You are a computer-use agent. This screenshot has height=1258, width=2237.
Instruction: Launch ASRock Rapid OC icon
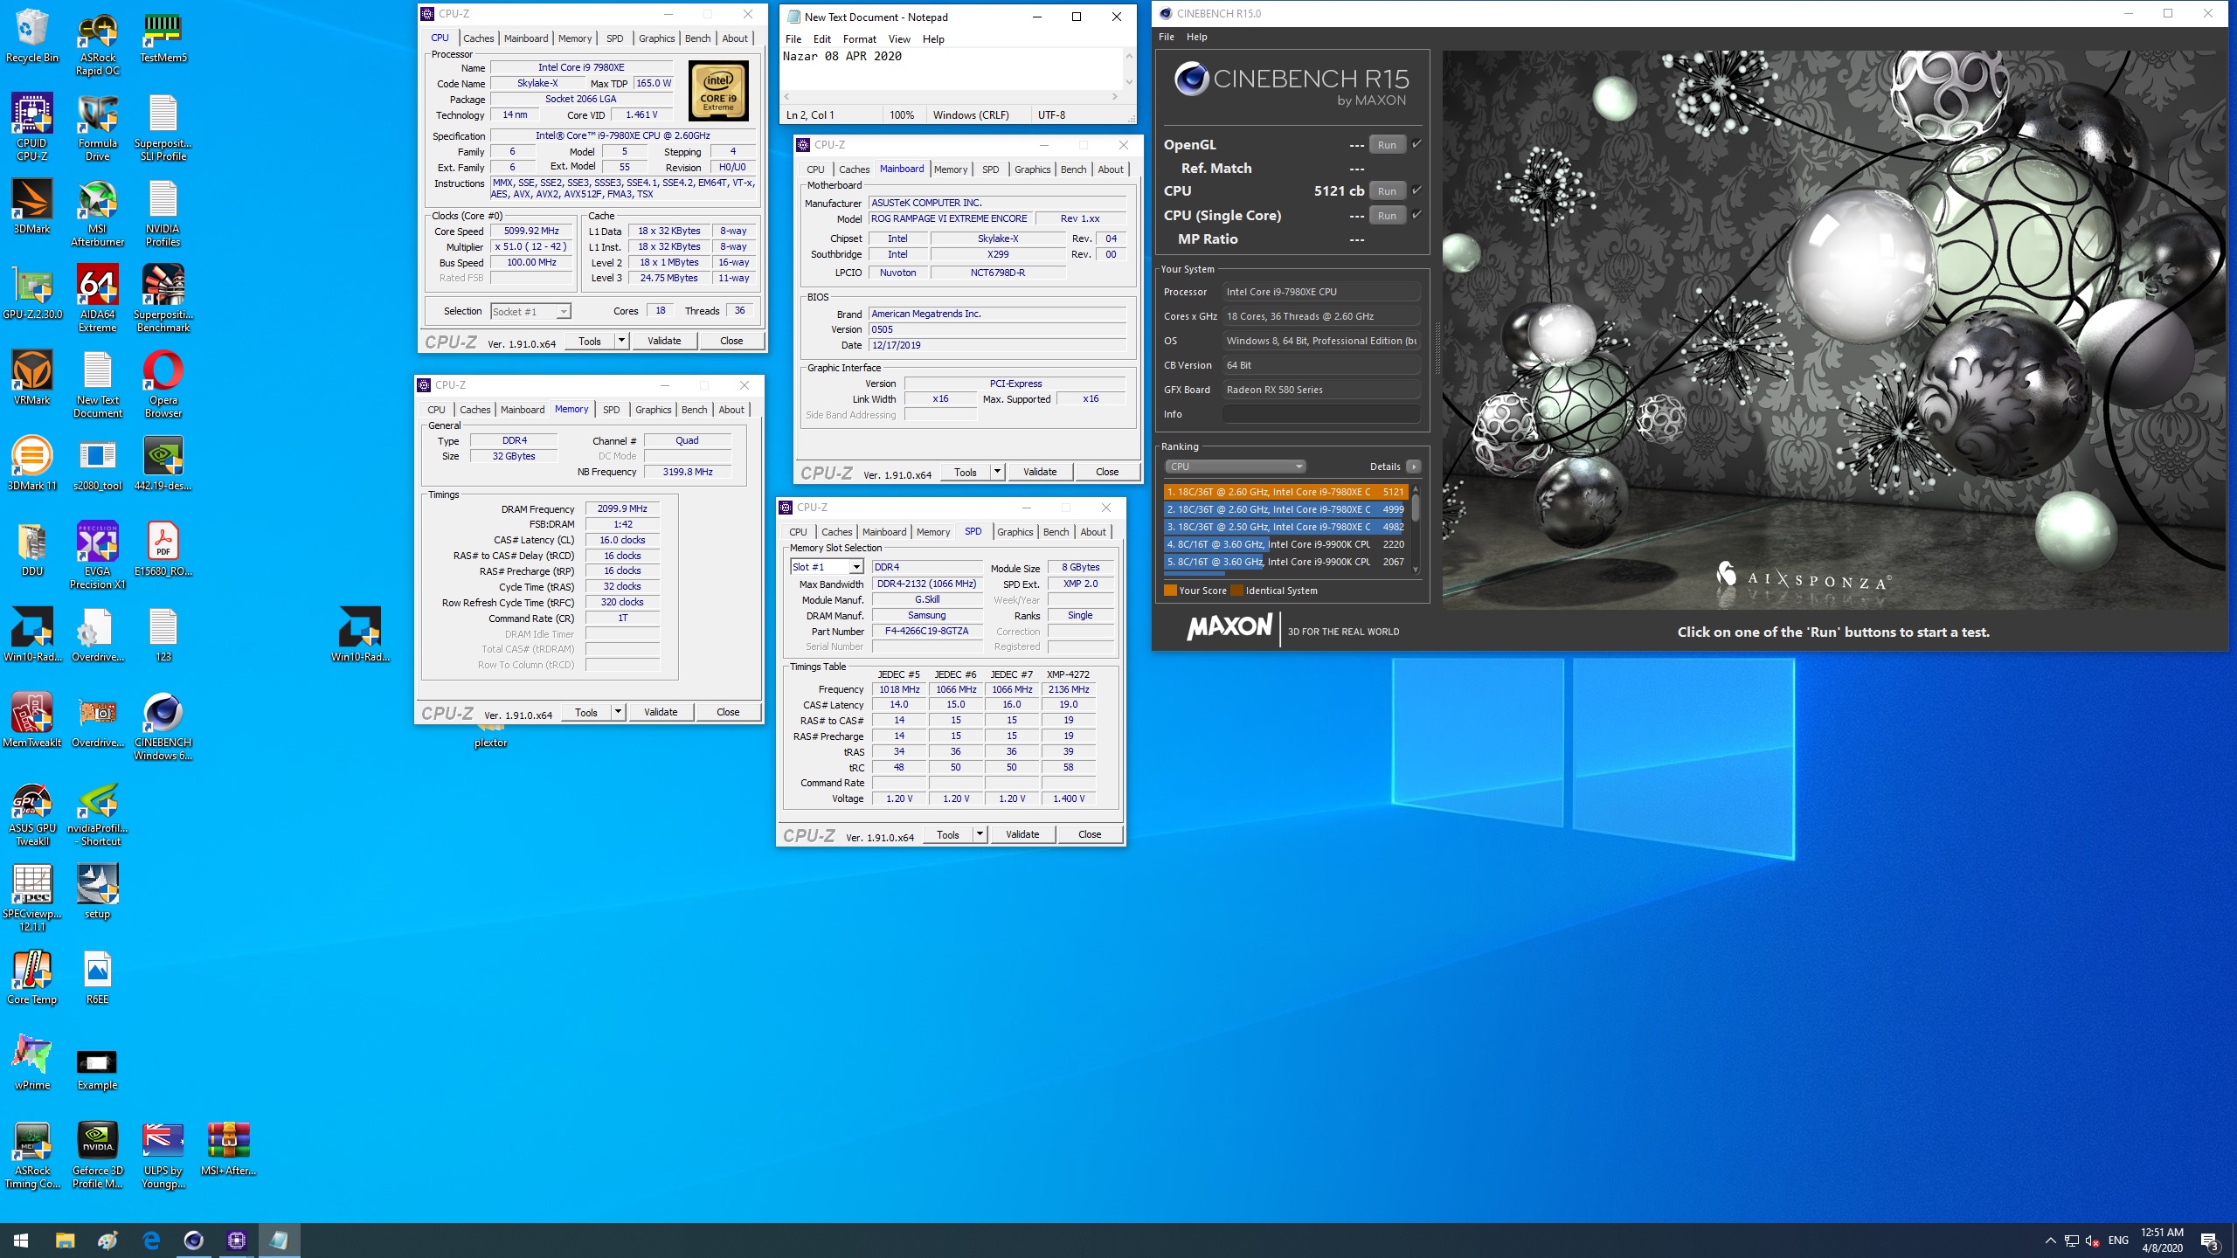pos(97,42)
